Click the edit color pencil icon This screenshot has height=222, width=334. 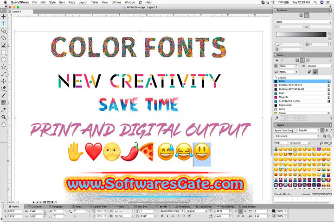282,60
